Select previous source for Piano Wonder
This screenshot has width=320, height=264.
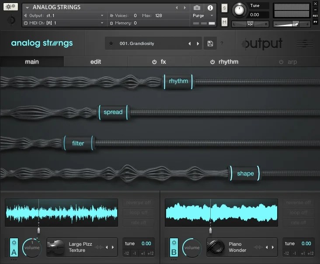267,247
